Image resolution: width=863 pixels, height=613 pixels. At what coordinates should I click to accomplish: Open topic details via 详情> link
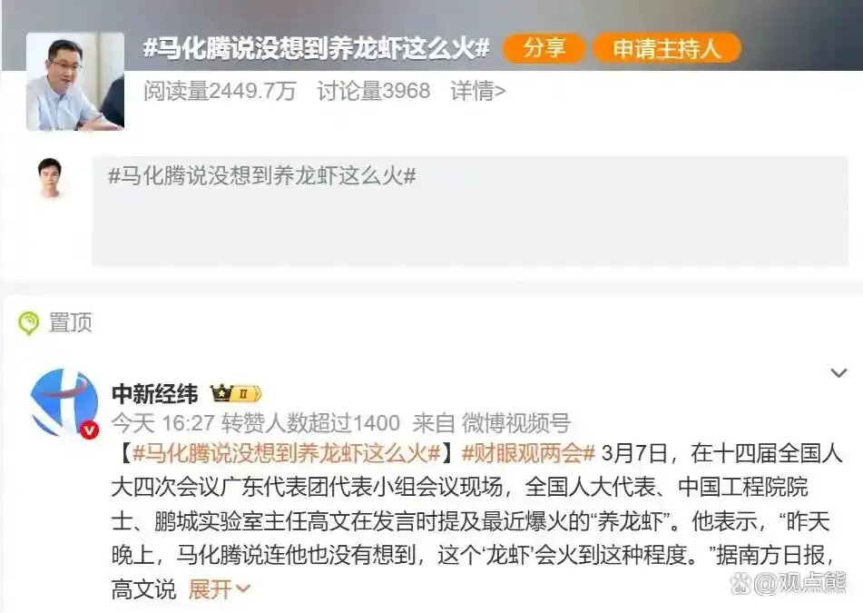click(477, 91)
